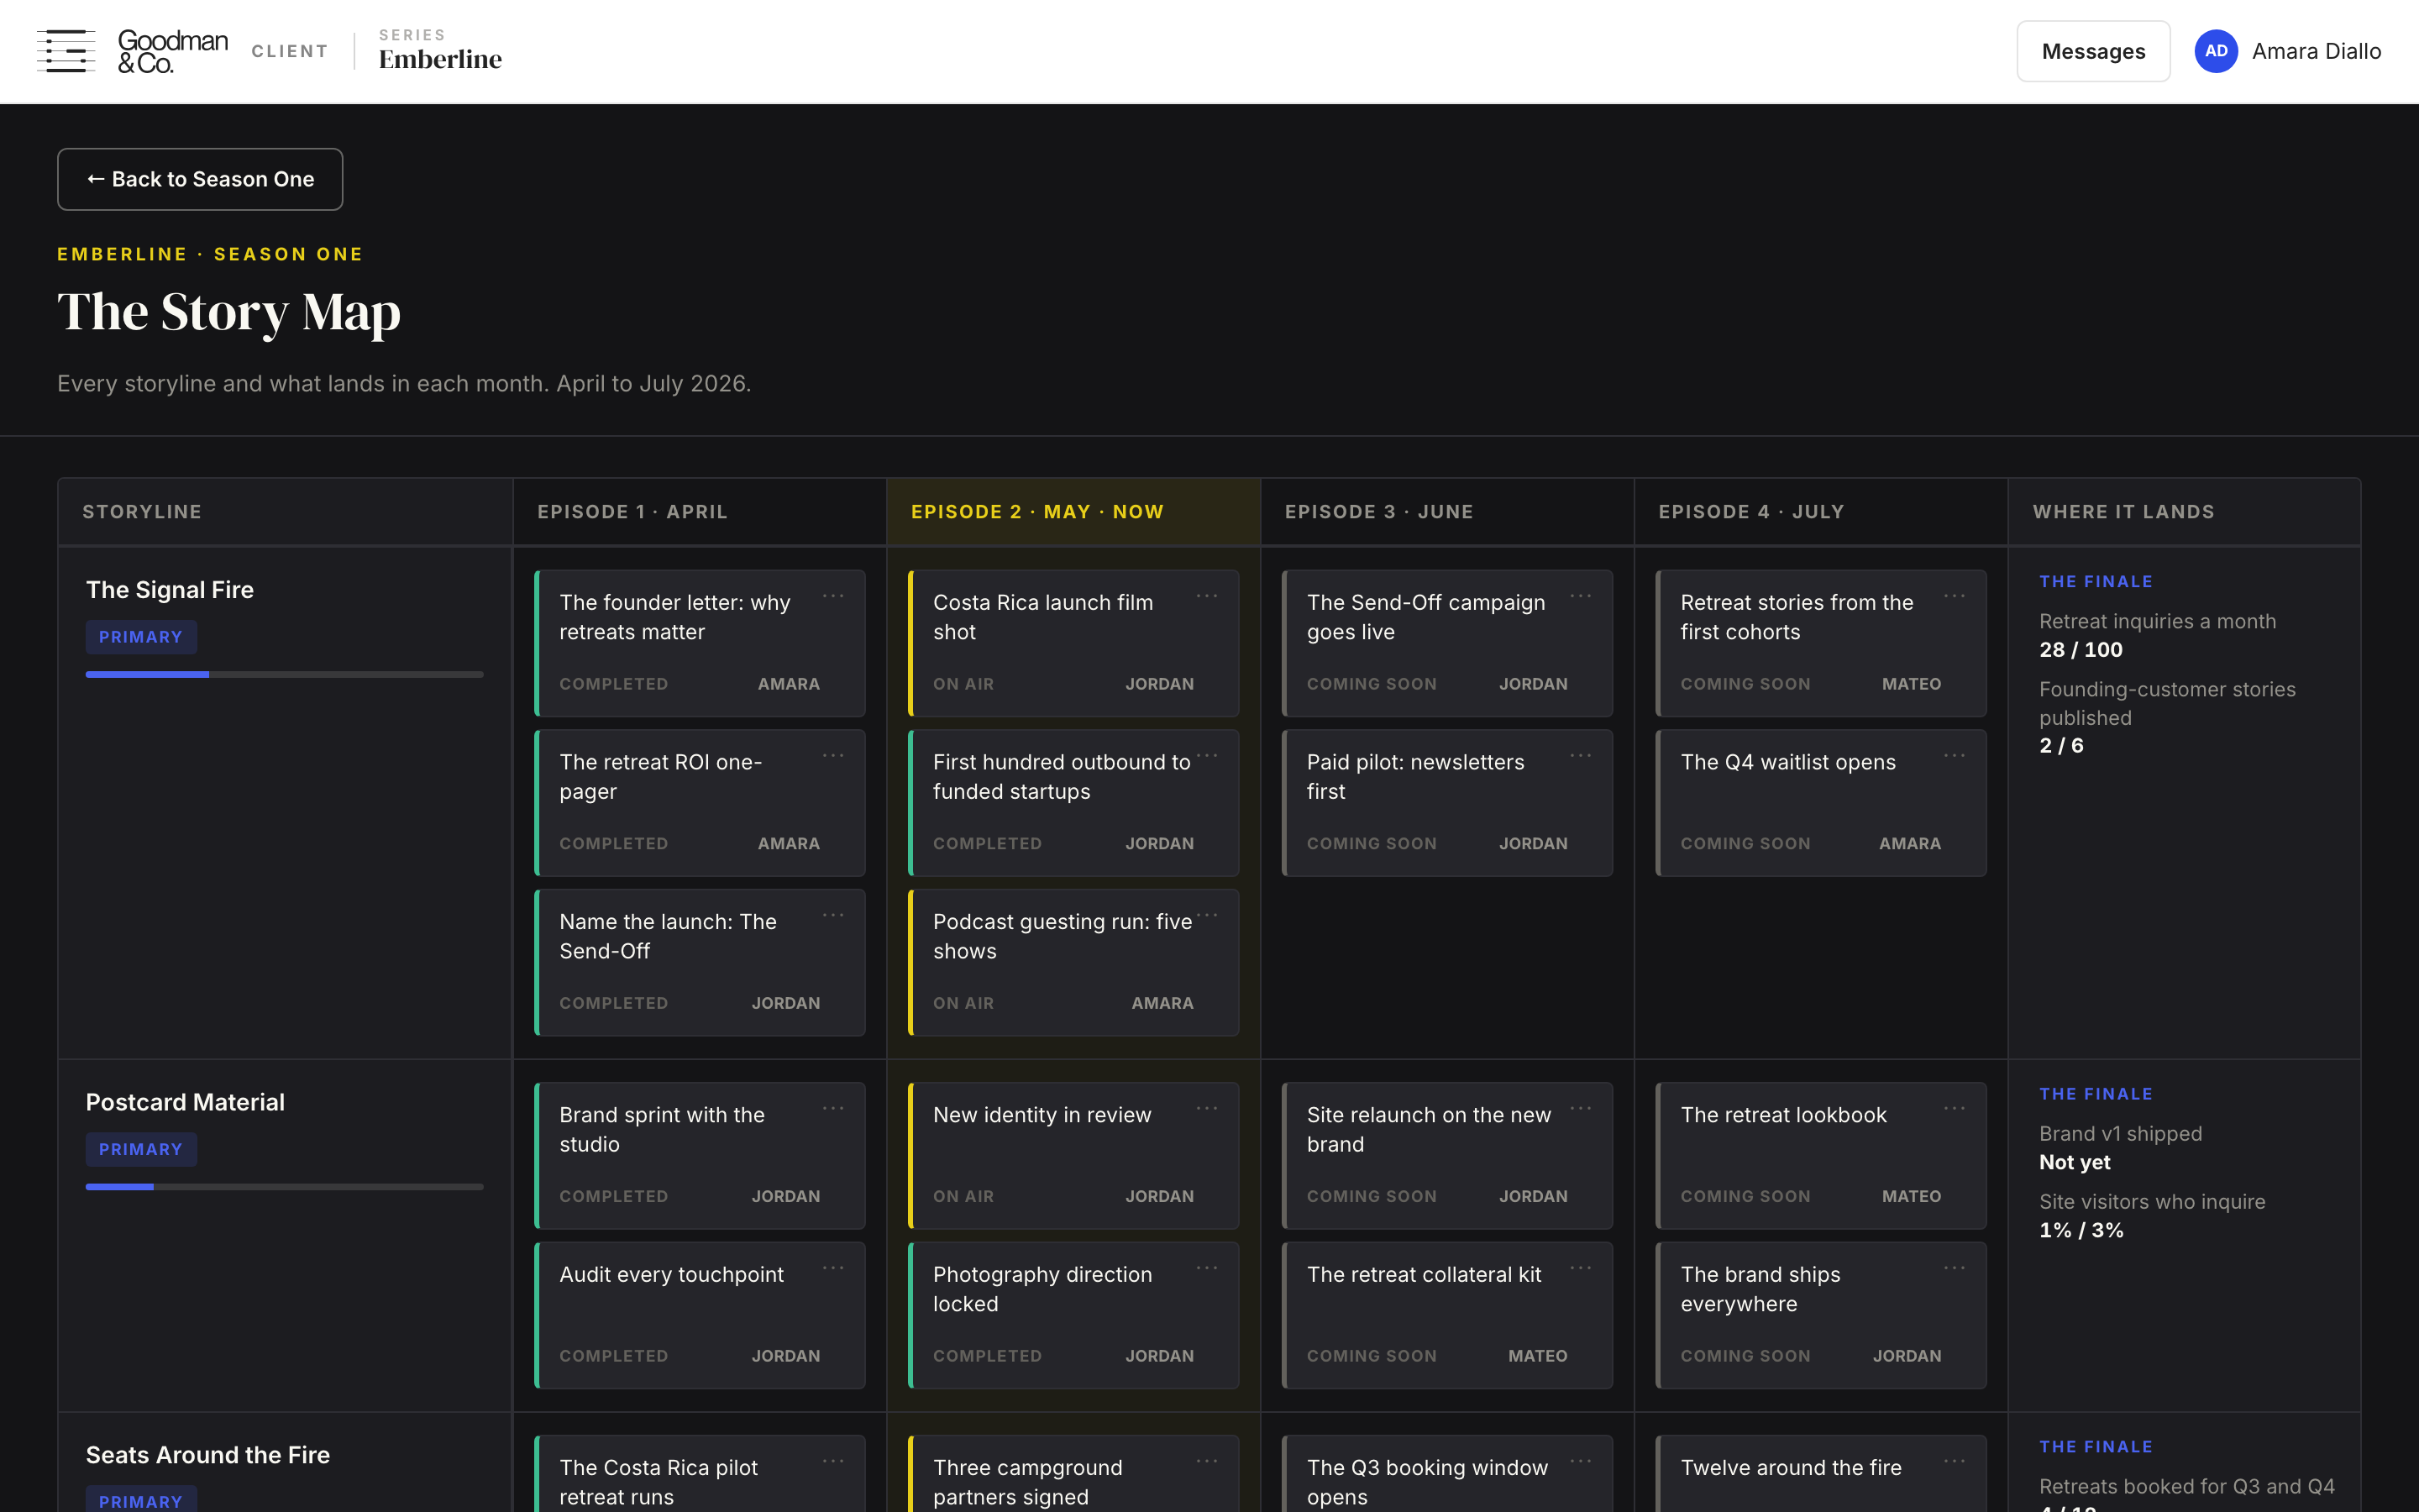
Task: Open the hamburger menu icon
Action: click(66, 51)
